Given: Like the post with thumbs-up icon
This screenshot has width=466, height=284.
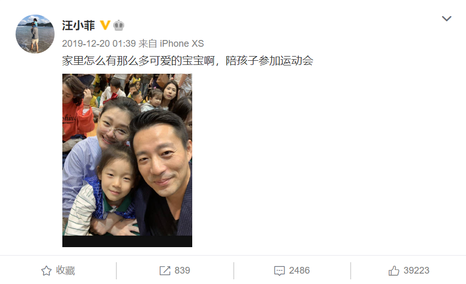Looking at the screenshot, I should point(394,271).
